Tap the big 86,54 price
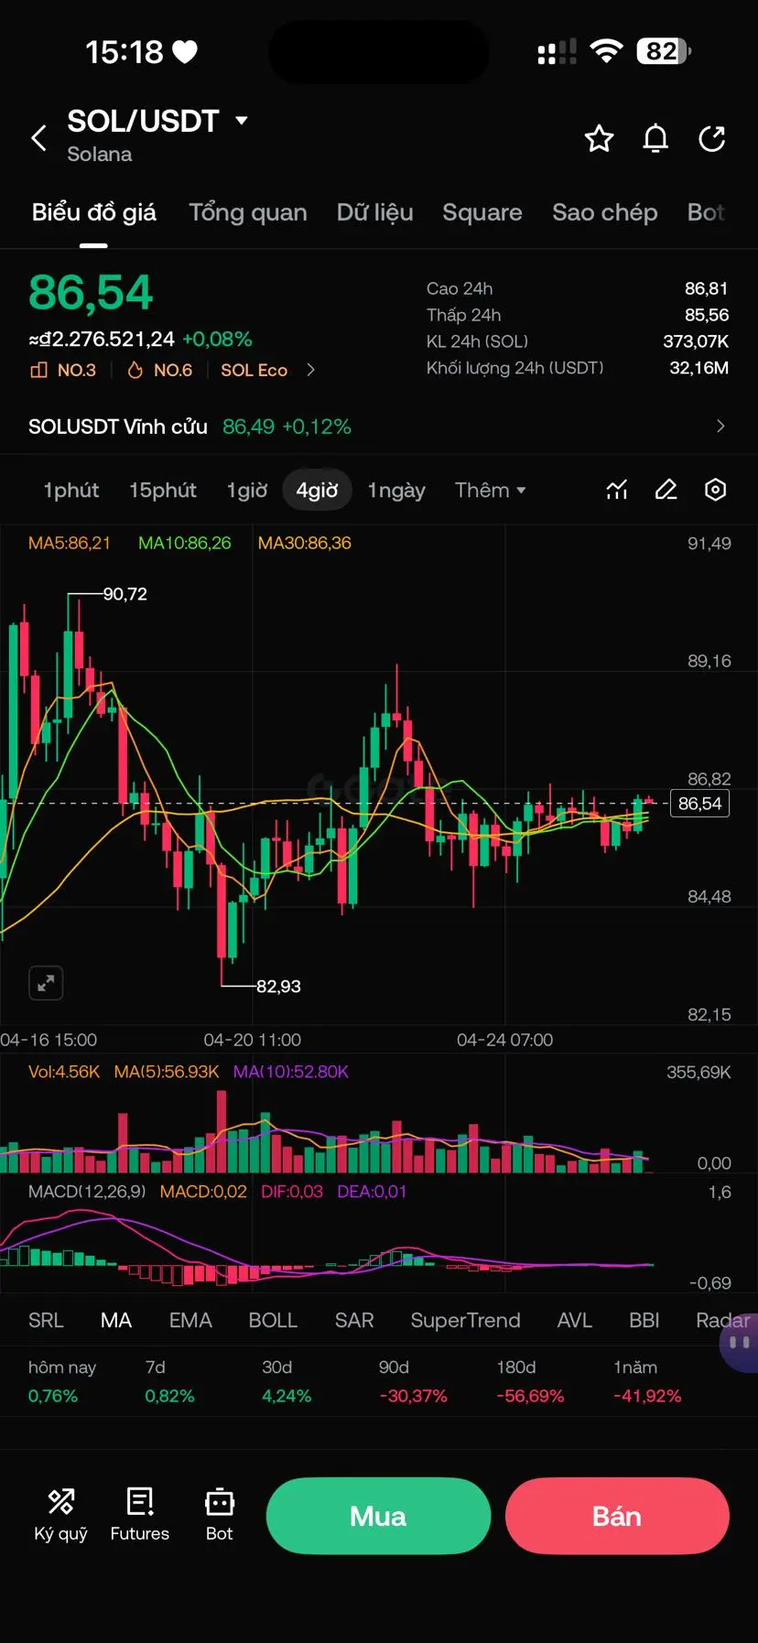Viewport: 758px width, 1643px height. point(91,293)
